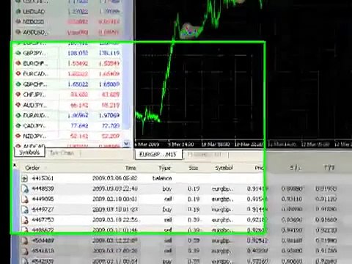This screenshot has height=264, width=352.
Task: Click the USDCAD green arrow icon
Action: (x=18, y=11)
